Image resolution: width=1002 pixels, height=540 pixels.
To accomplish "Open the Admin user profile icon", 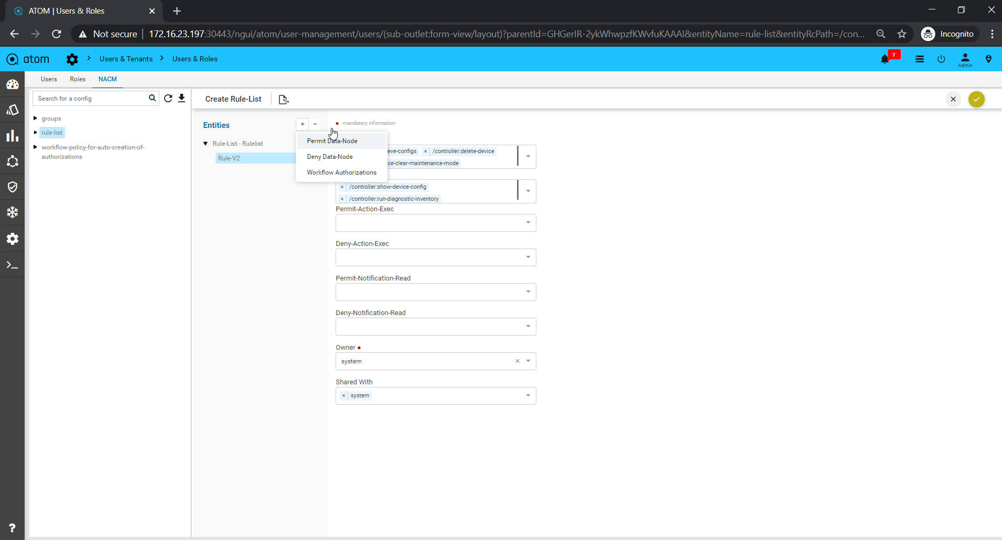I will click(x=965, y=60).
